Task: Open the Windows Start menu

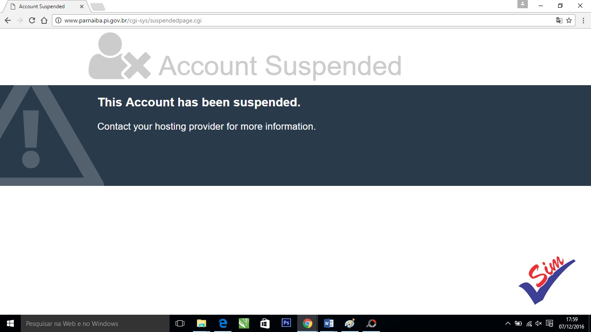Action: point(10,323)
